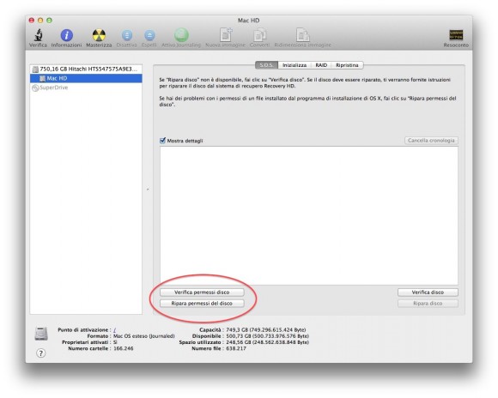The height and width of the screenshot is (398, 498).
Task: Click the Converti toolbar icon
Action: [x=259, y=34]
